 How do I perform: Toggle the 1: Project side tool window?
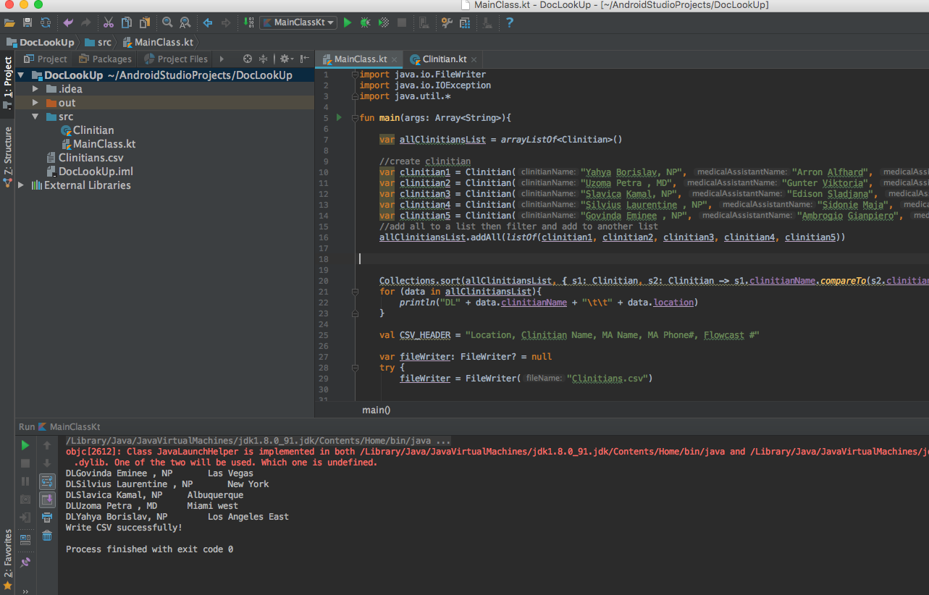pos(8,83)
